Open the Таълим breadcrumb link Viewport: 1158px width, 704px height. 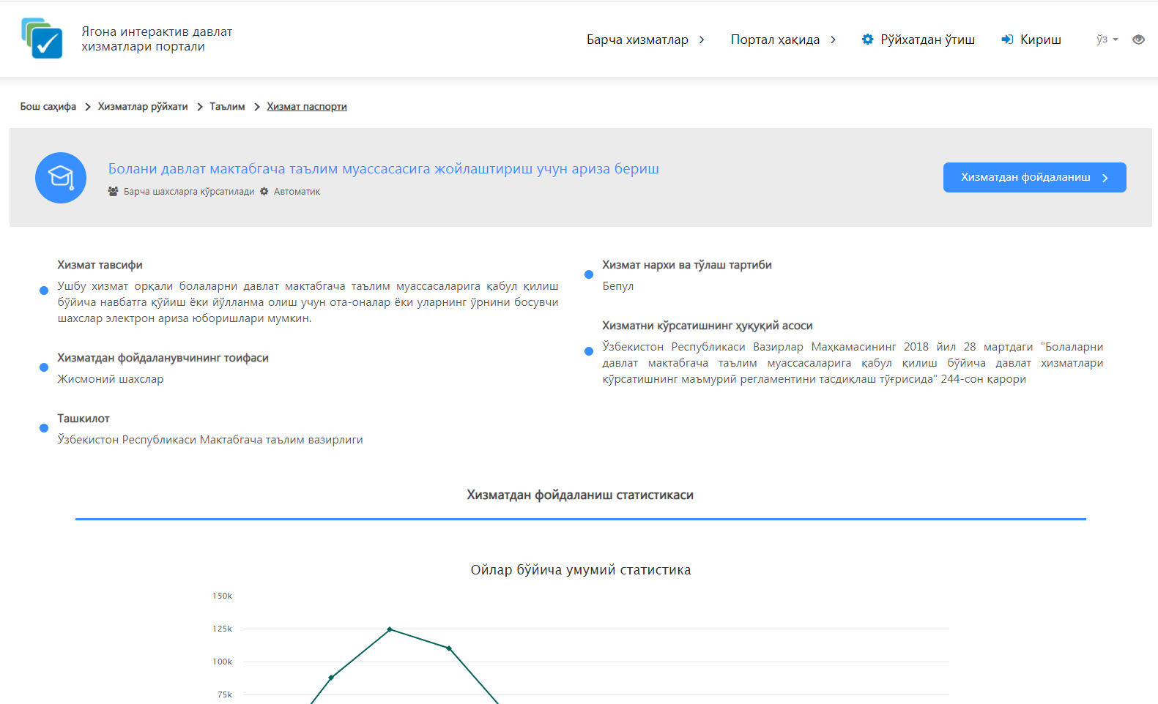pyautogui.click(x=227, y=107)
